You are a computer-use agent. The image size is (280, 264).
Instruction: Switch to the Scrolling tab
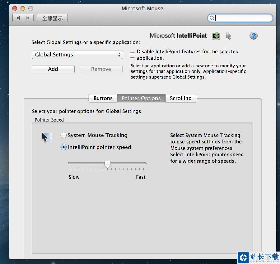180,98
